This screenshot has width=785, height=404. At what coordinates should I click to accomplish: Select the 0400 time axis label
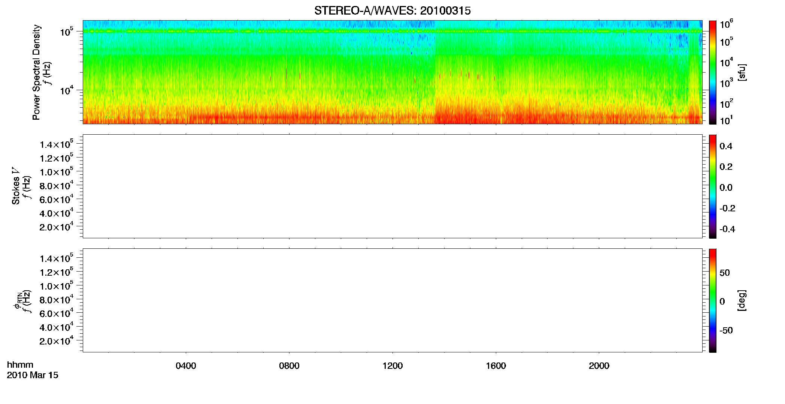click(186, 366)
